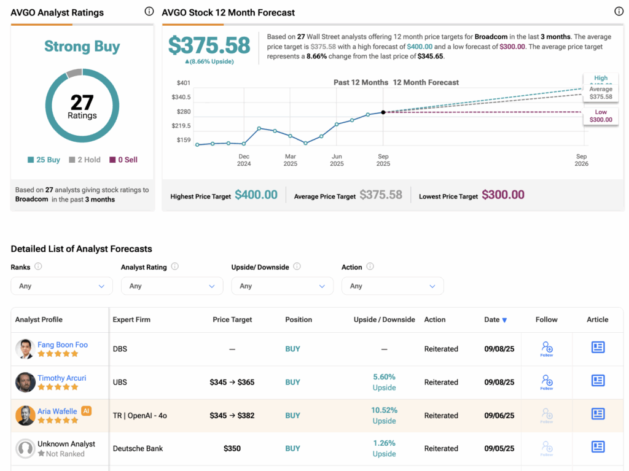This screenshot has height=471, width=629.
Task: Click the Price Target column header
Action: (x=232, y=320)
